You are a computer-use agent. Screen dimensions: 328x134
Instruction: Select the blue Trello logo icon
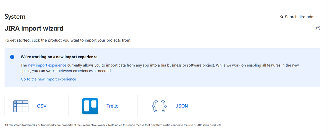[90, 106]
